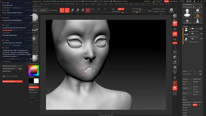Open the alpha selector thumbnail
The image size is (206, 116).
[x=35, y=39]
